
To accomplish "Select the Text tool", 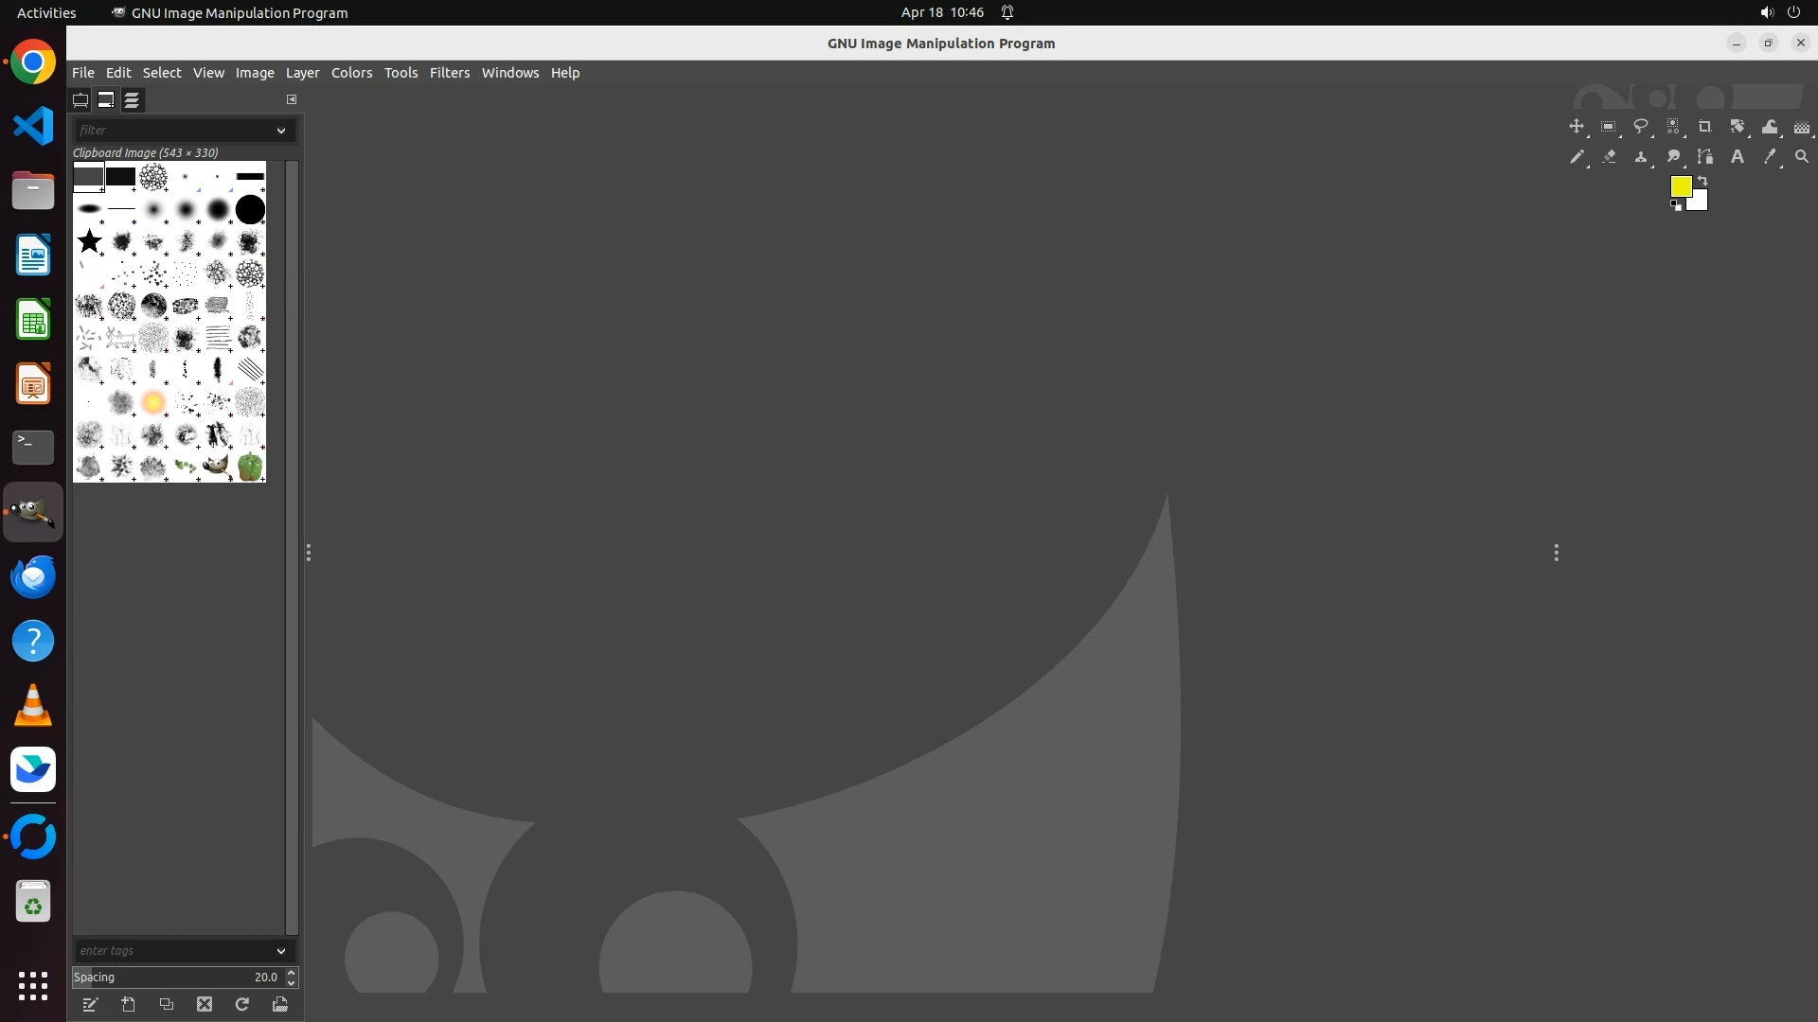I will [1737, 157].
